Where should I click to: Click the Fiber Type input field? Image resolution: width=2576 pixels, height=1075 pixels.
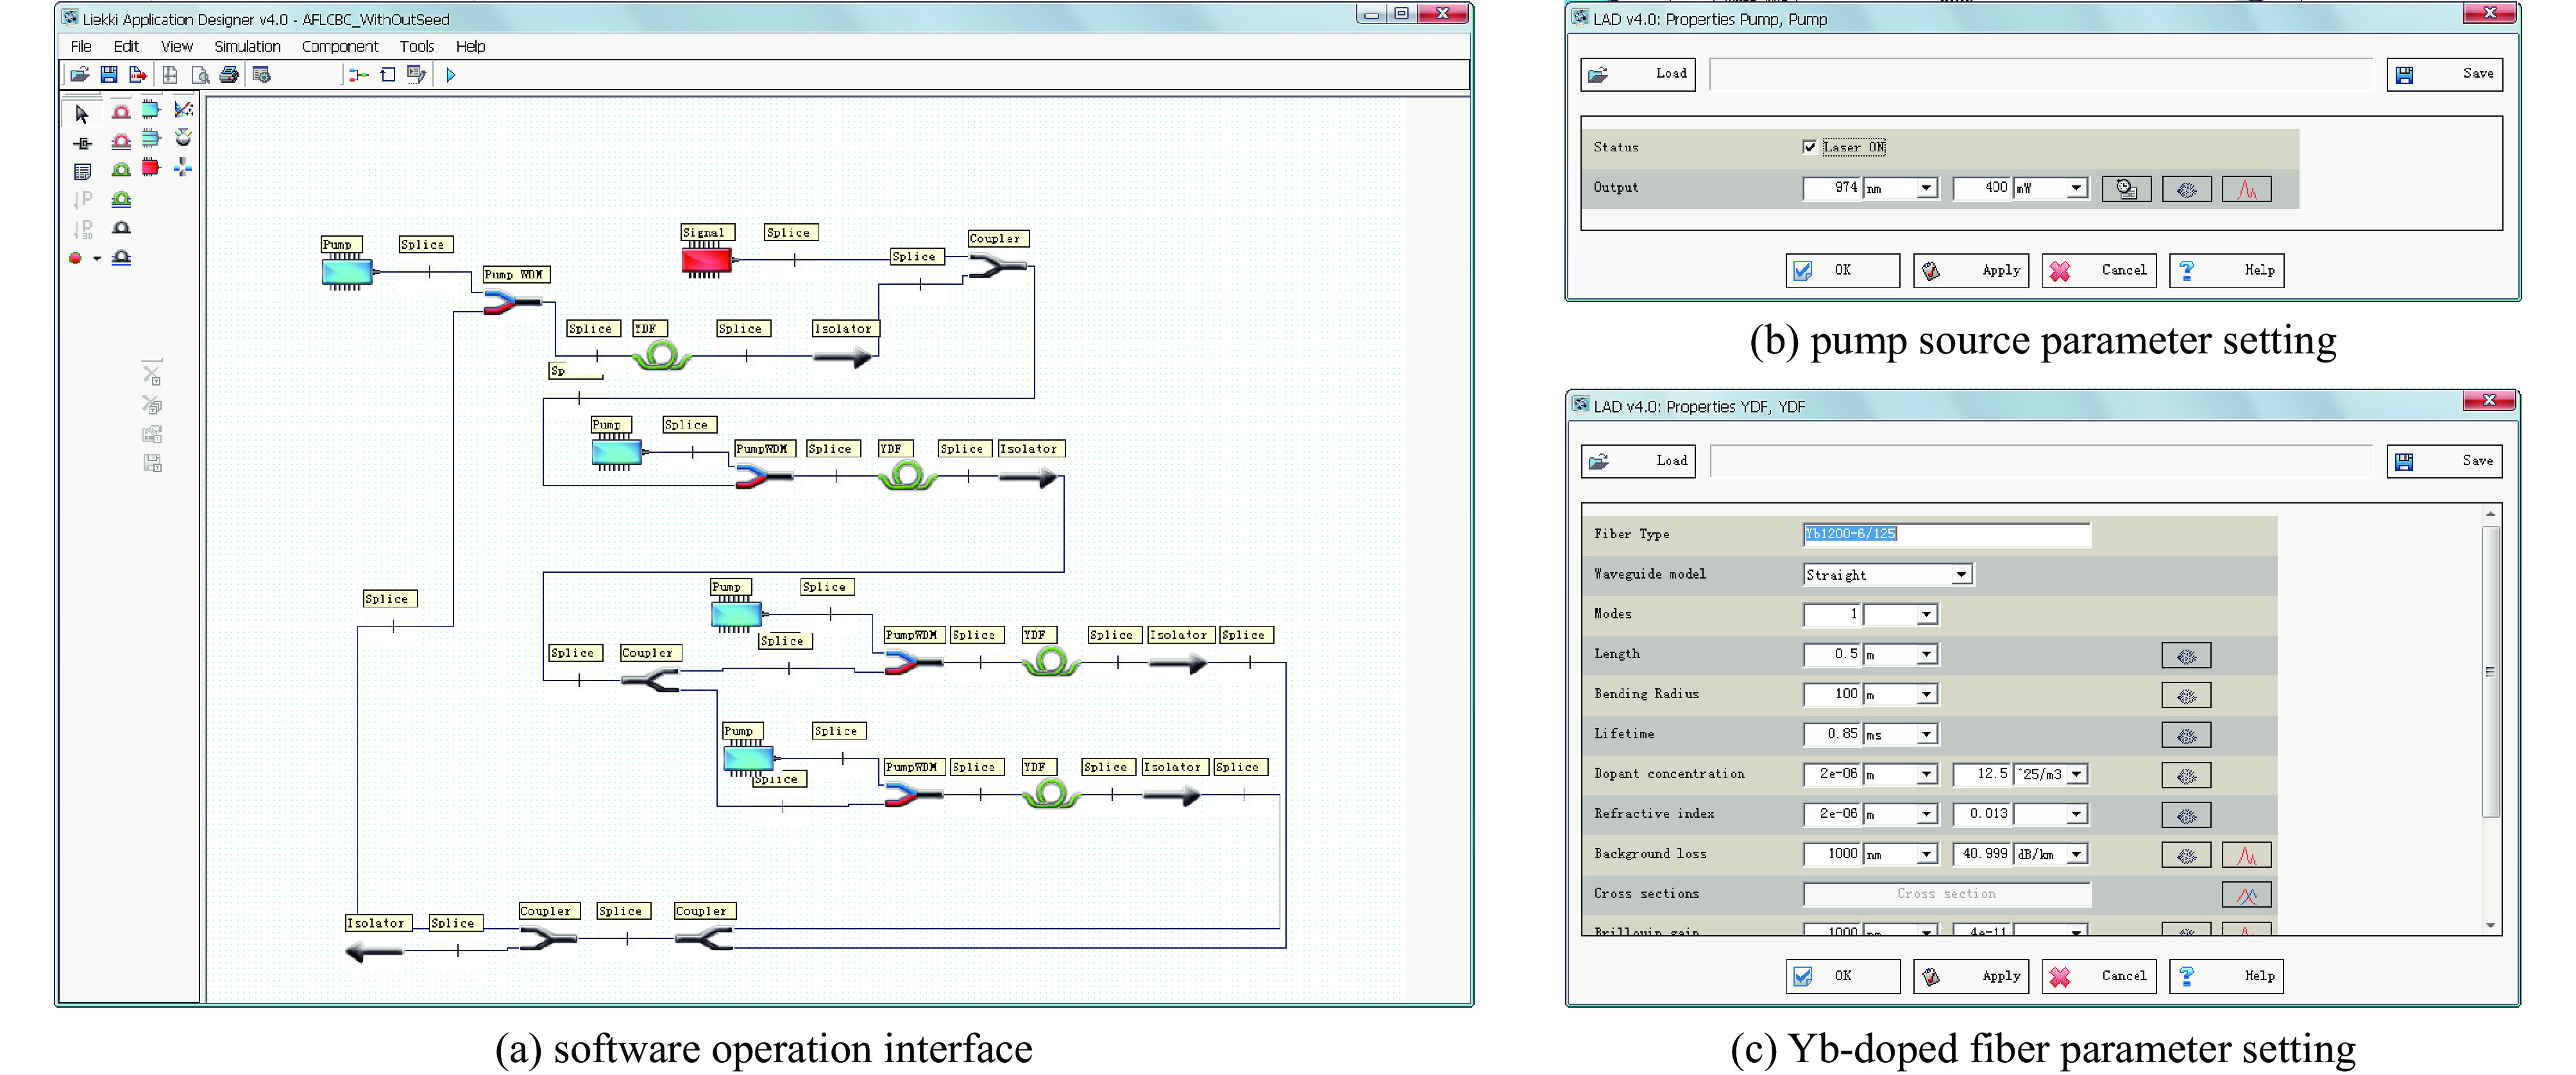pyautogui.click(x=1945, y=534)
